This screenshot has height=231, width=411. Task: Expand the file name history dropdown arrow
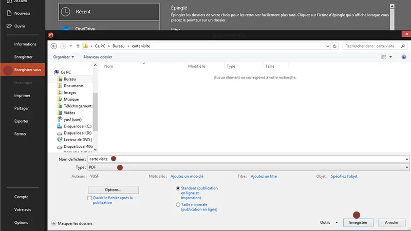click(406, 159)
